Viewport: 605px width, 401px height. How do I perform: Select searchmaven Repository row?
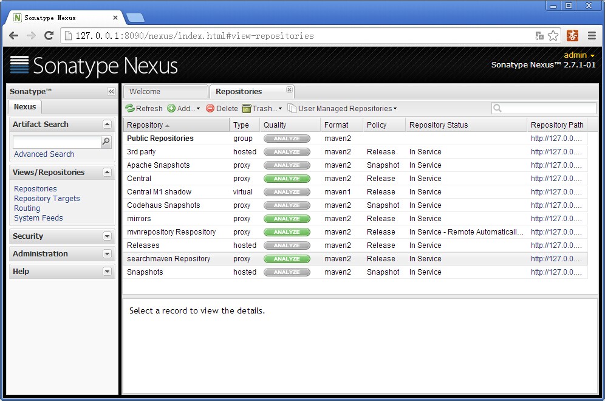click(x=355, y=259)
